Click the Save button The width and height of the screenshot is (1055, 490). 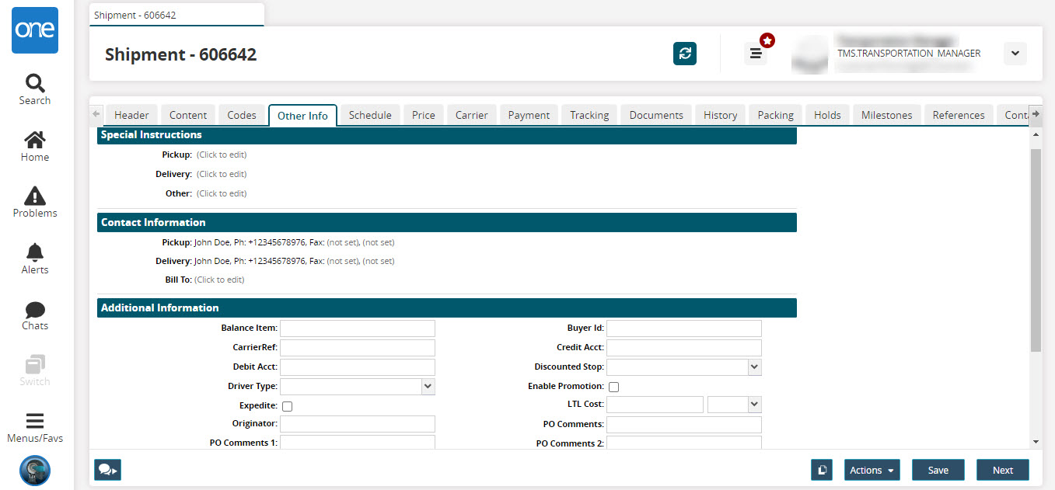click(x=938, y=470)
